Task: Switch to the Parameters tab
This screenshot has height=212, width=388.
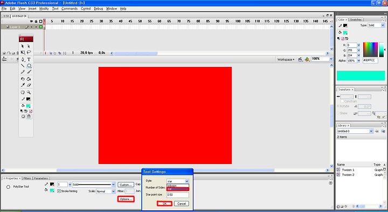Action: 41,179
